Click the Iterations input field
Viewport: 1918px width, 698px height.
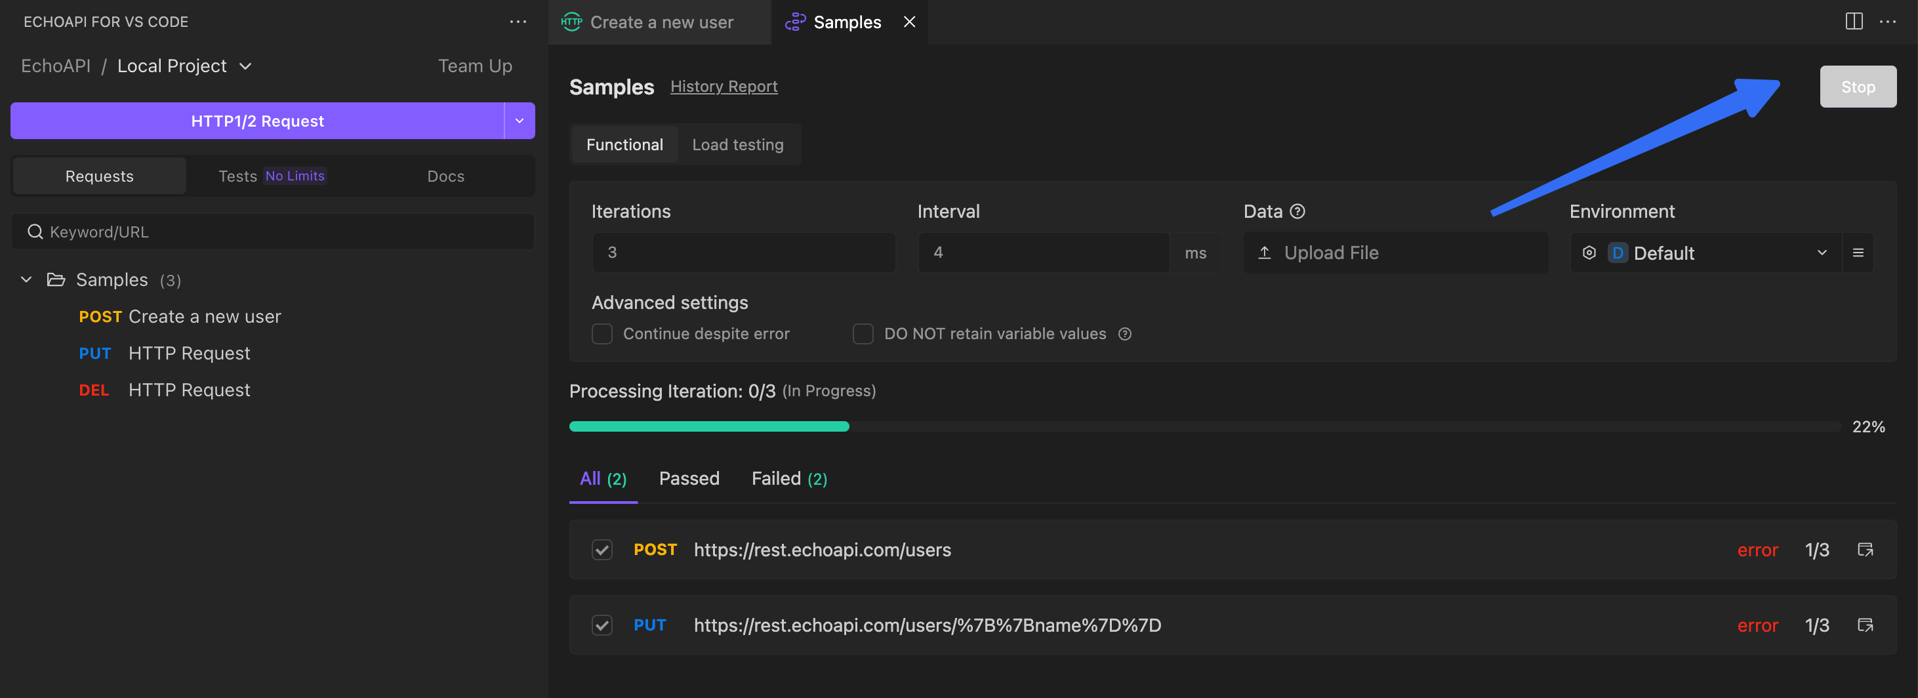click(x=744, y=253)
